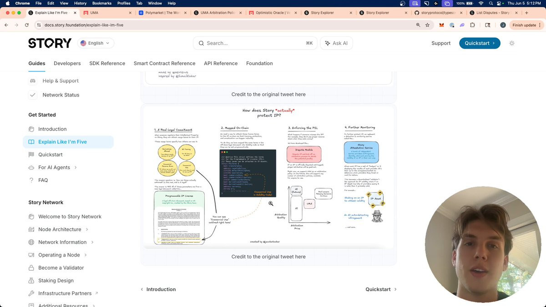
Task: Click the money bag icon beside Staking Design
Action: pos(31,281)
